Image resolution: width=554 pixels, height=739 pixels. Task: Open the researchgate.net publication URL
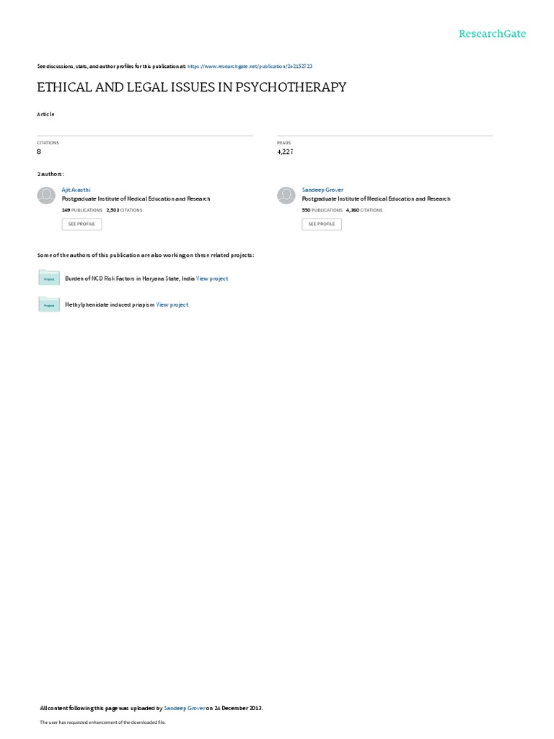pyautogui.click(x=250, y=66)
